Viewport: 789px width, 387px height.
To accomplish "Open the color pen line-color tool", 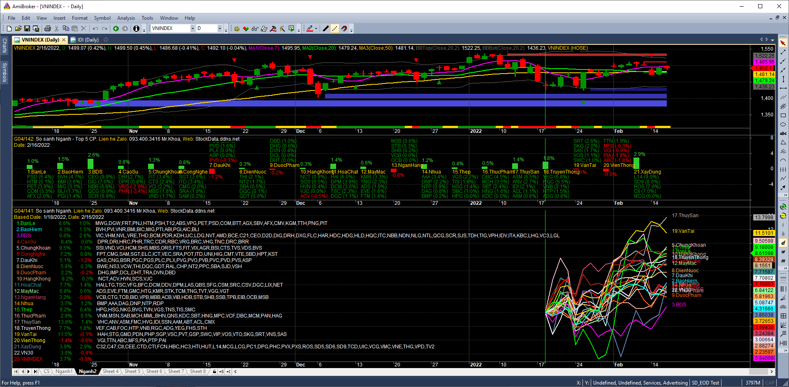I will [310, 28].
